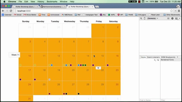Open the Other Bookmarks folder
This screenshot has height=102, width=182.
pyautogui.click(x=172, y=15)
